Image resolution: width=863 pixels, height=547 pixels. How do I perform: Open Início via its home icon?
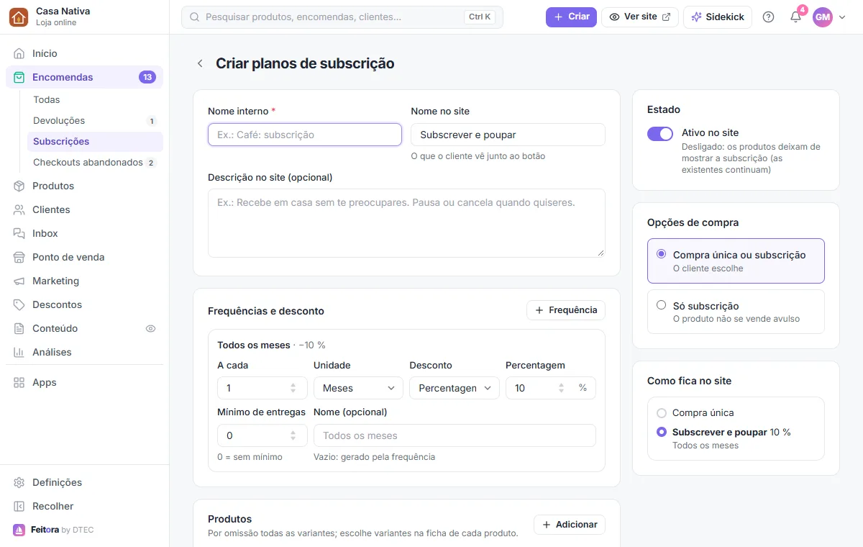point(19,54)
